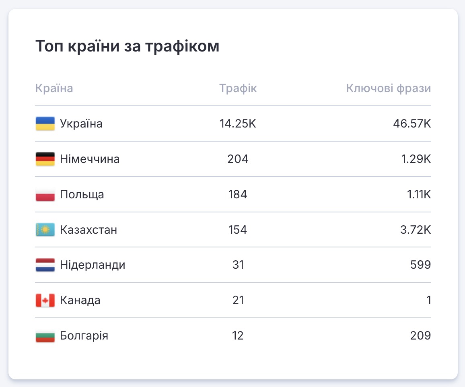Viewport: 465px width, 387px height.
Task: Click the Ukraine flag icon
Action: click(x=45, y=124)
